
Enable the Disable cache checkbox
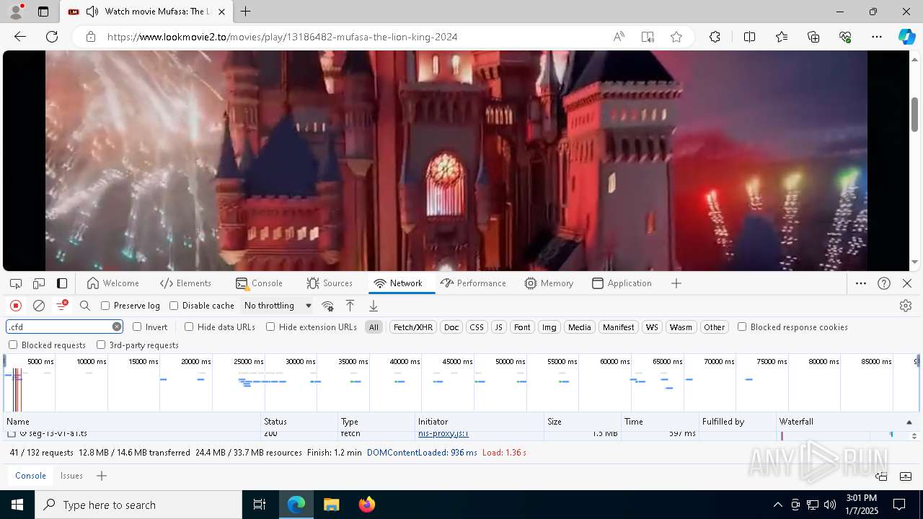(174, 306)
